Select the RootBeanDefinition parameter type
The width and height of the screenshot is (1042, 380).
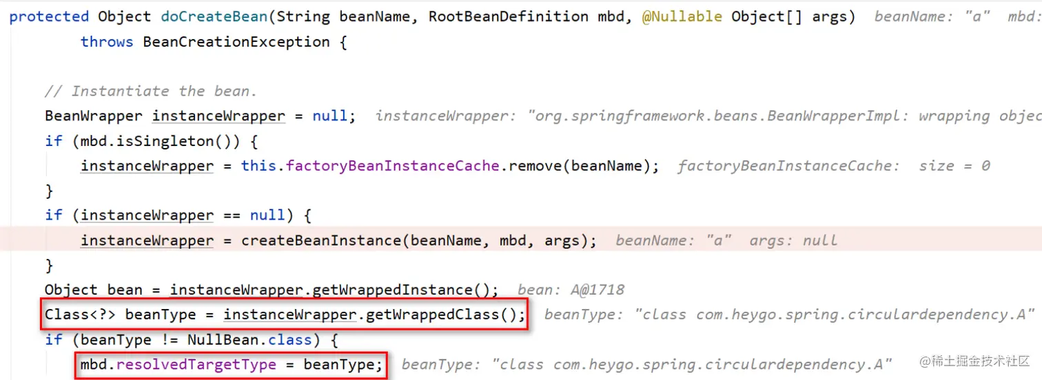pyautogui.click(x=508, y=17)
